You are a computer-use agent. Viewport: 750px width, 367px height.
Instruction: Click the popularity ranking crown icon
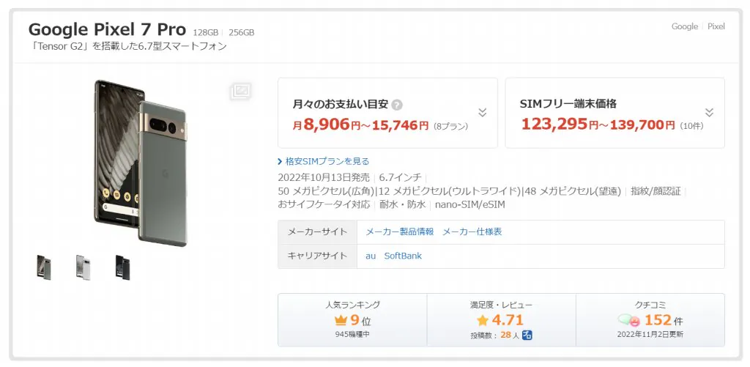(341, 320)
